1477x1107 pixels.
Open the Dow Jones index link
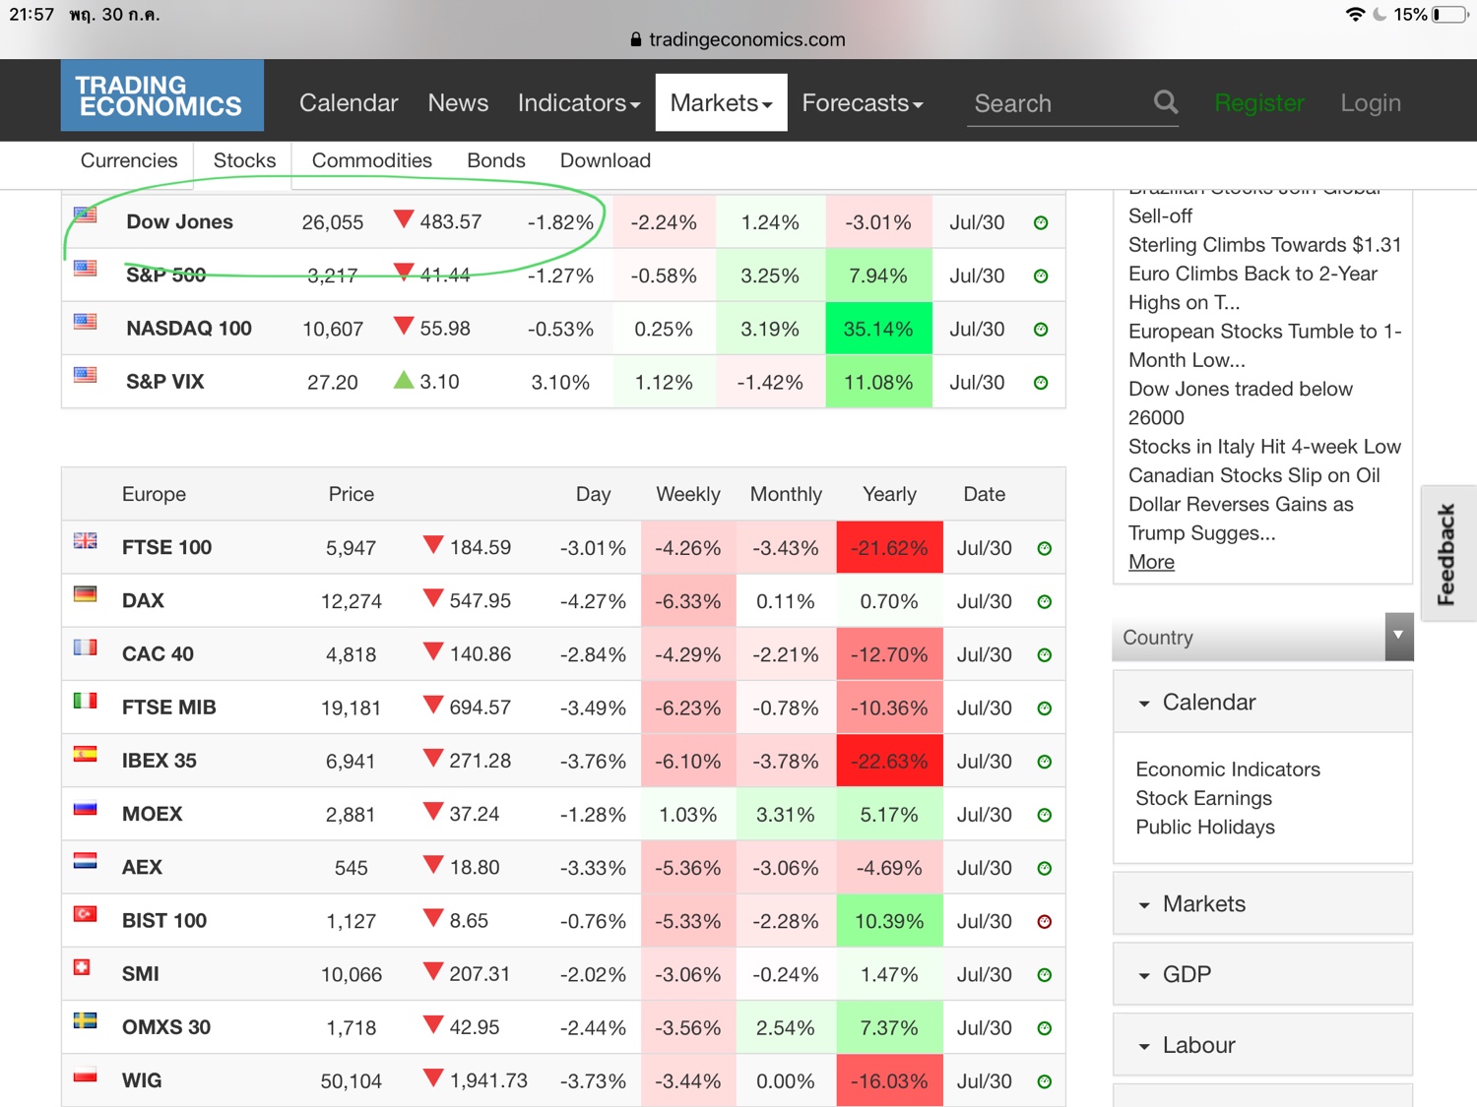pos(179,222)
